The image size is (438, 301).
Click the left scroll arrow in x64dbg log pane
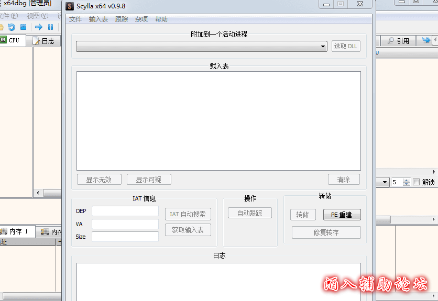[x=38, y=193]
